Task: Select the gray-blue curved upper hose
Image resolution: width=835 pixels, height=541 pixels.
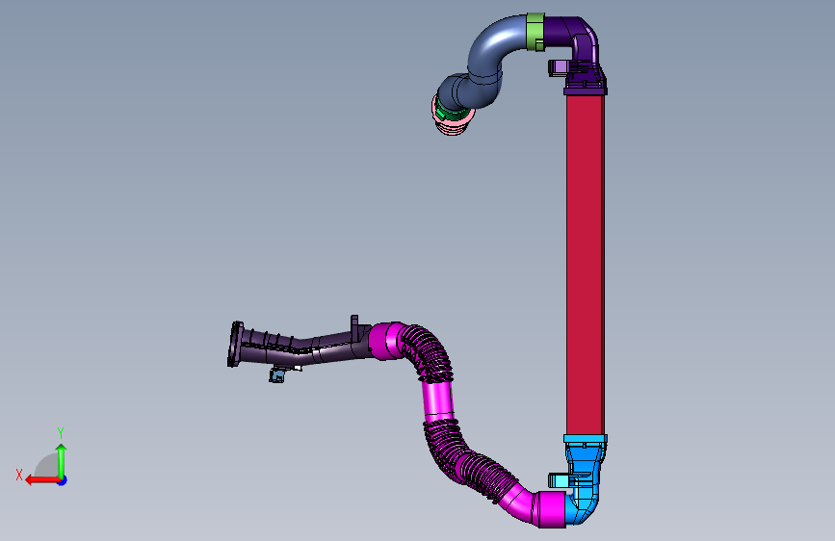Action: [485, 62]
